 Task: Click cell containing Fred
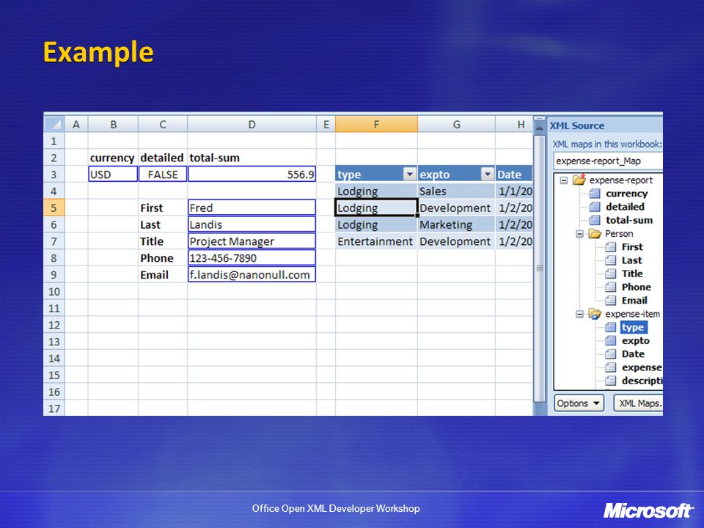[252, 208]
